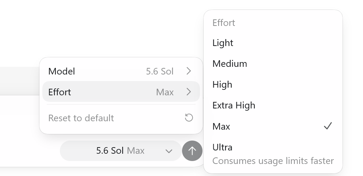Viewport: 363px width, 176px height.
Task: Select the currently checked Max option
Action: [x=273, y=126]
